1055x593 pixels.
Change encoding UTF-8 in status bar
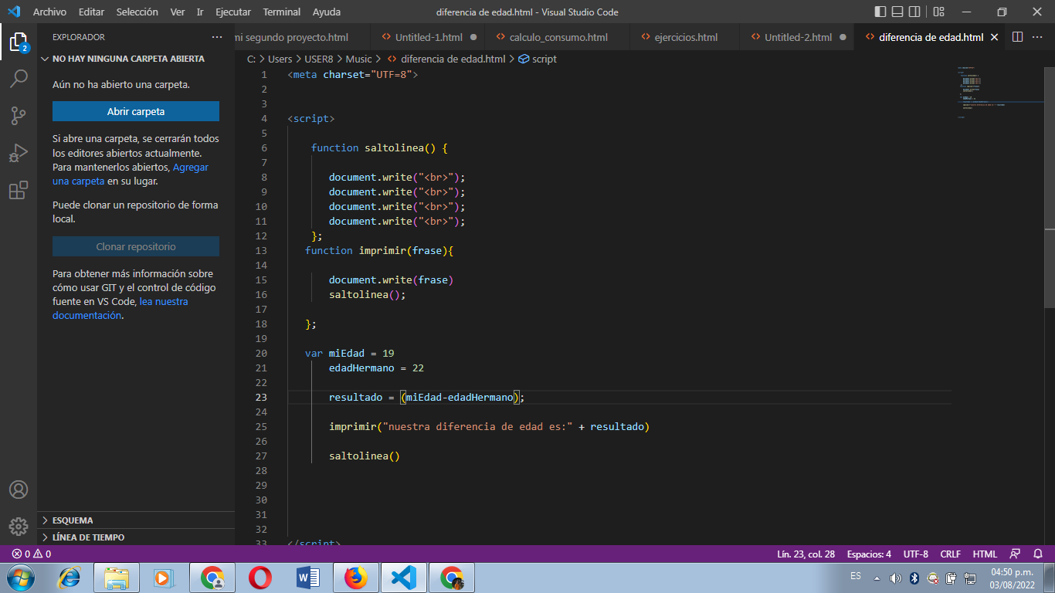pyautogui.click(x=915, y=554)
